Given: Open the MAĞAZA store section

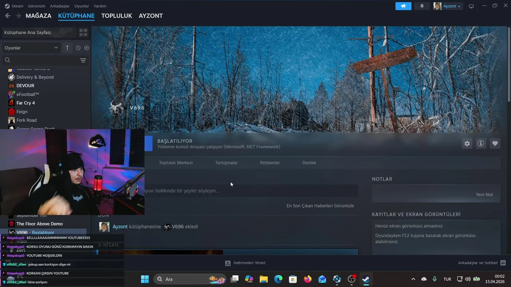Looking at the screenshot, I should pos(38,16).
